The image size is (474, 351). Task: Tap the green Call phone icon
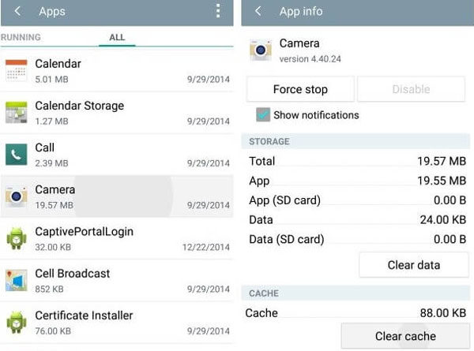click(17, 155)
